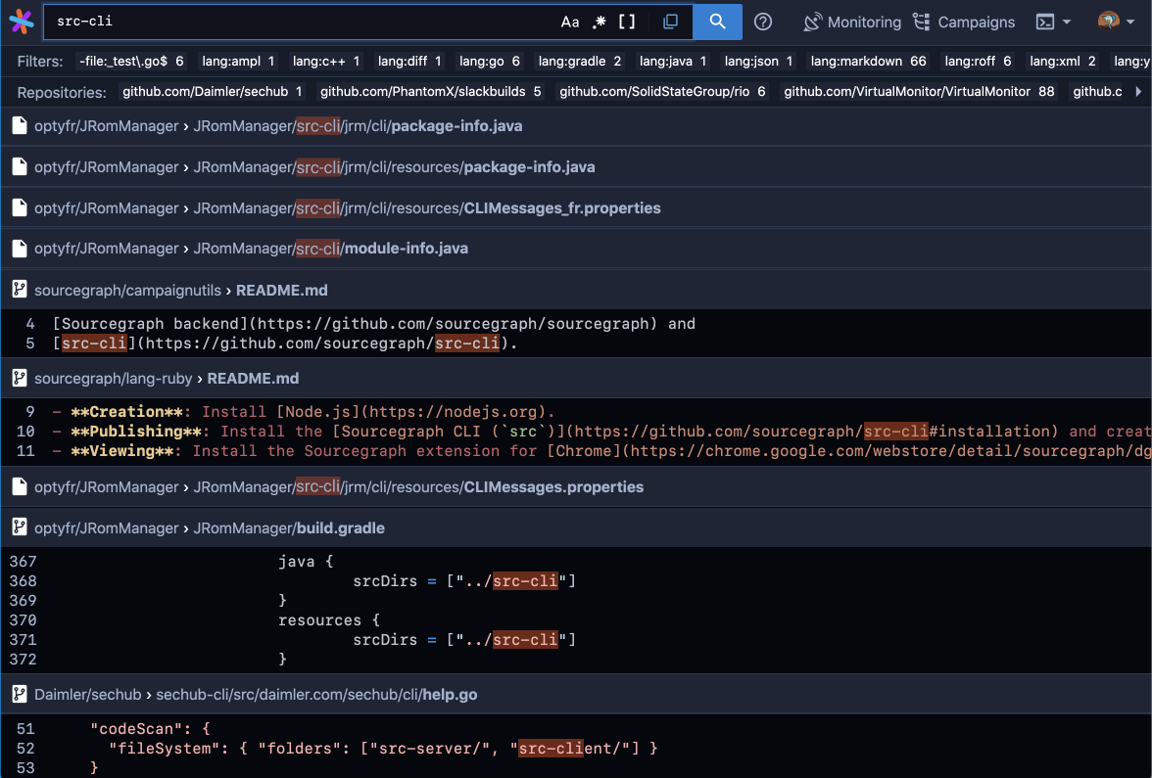Open module-info.java result
The height and width of the screenshot is (778, 1152).
tap(331, 249)
